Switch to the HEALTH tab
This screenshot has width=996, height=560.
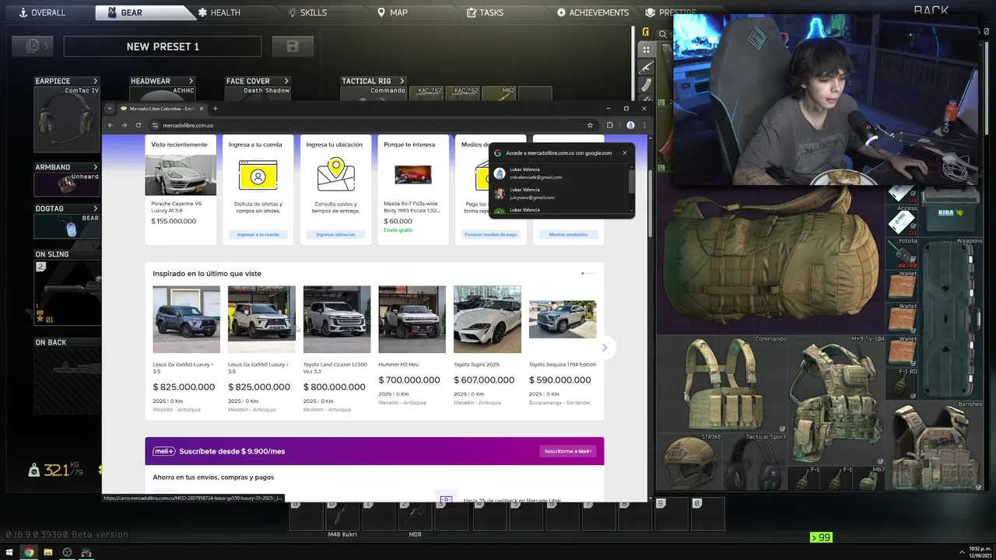click(x=219, y=12)
